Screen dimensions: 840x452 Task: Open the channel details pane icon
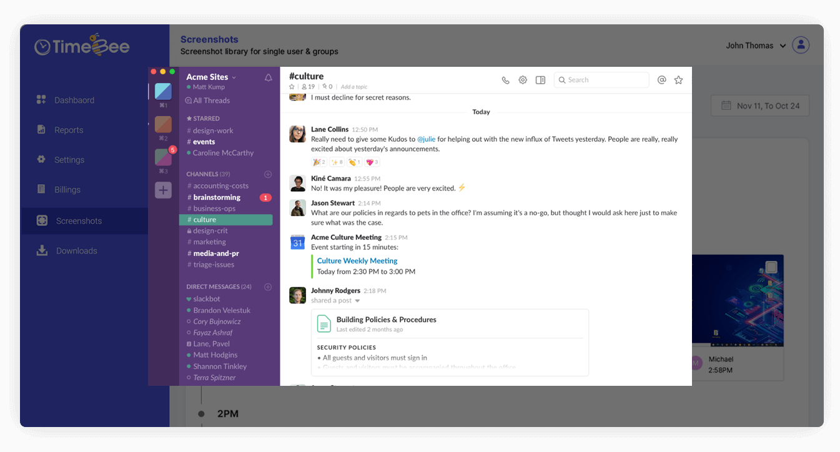point(540,80)
